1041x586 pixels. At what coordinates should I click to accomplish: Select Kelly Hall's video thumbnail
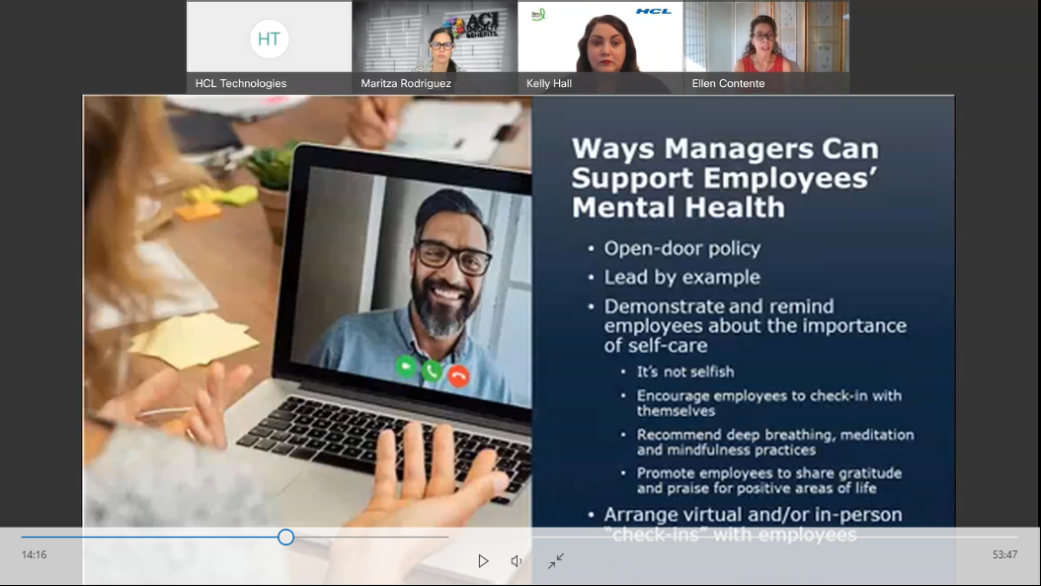[601, 47]
